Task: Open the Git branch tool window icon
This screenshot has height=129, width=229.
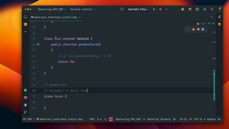Action: 25,112
